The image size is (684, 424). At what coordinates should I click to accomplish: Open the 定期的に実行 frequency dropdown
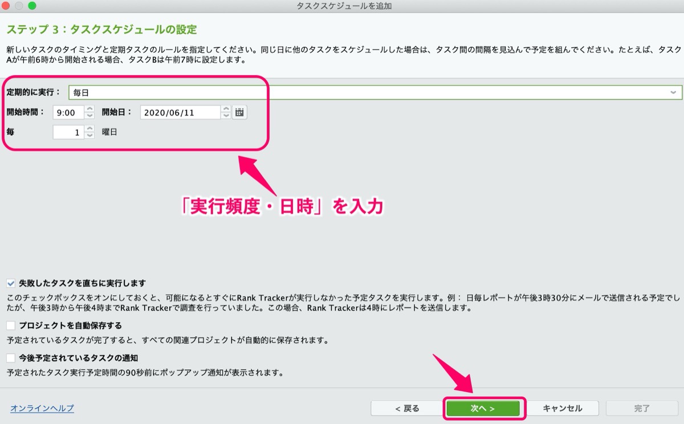click(375, 92)
